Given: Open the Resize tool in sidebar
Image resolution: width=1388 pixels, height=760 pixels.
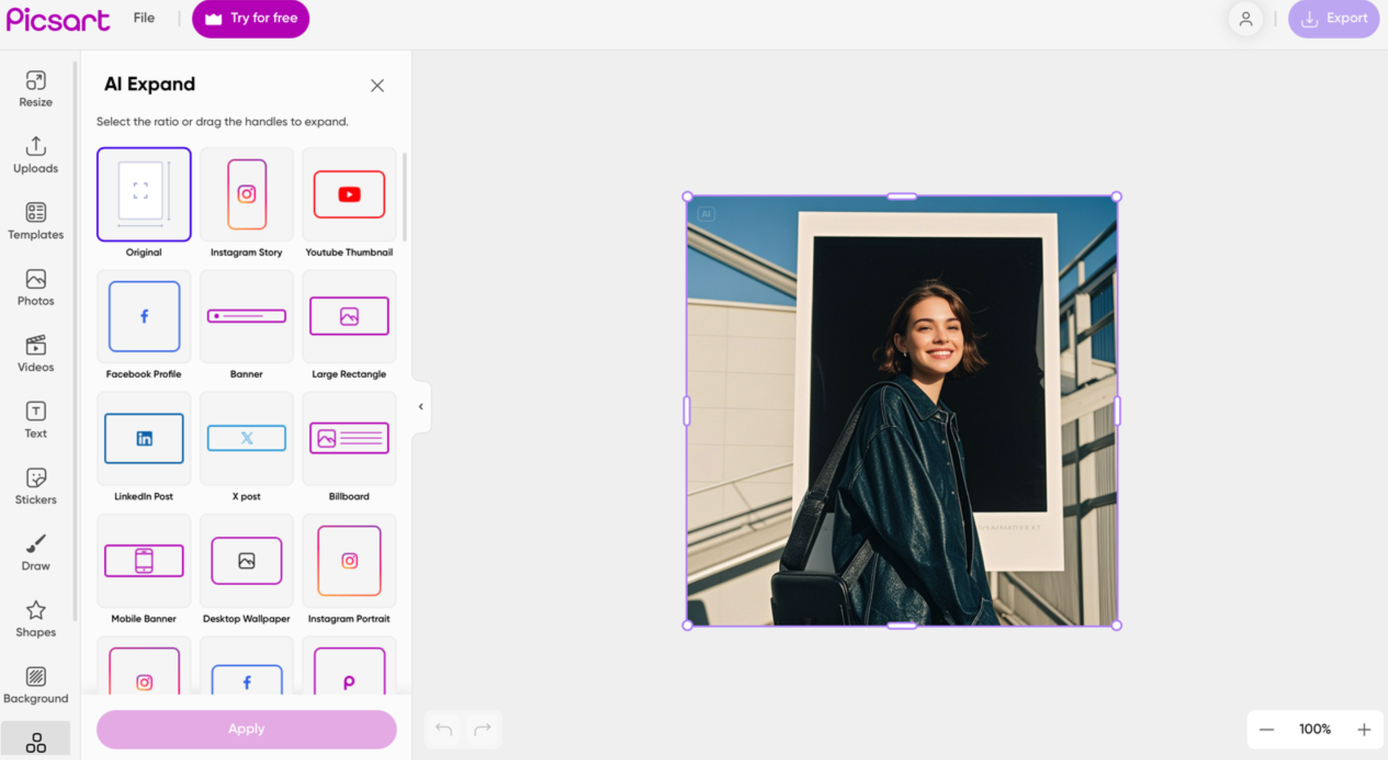Looking at the screenshot, I should coord(36,88).
